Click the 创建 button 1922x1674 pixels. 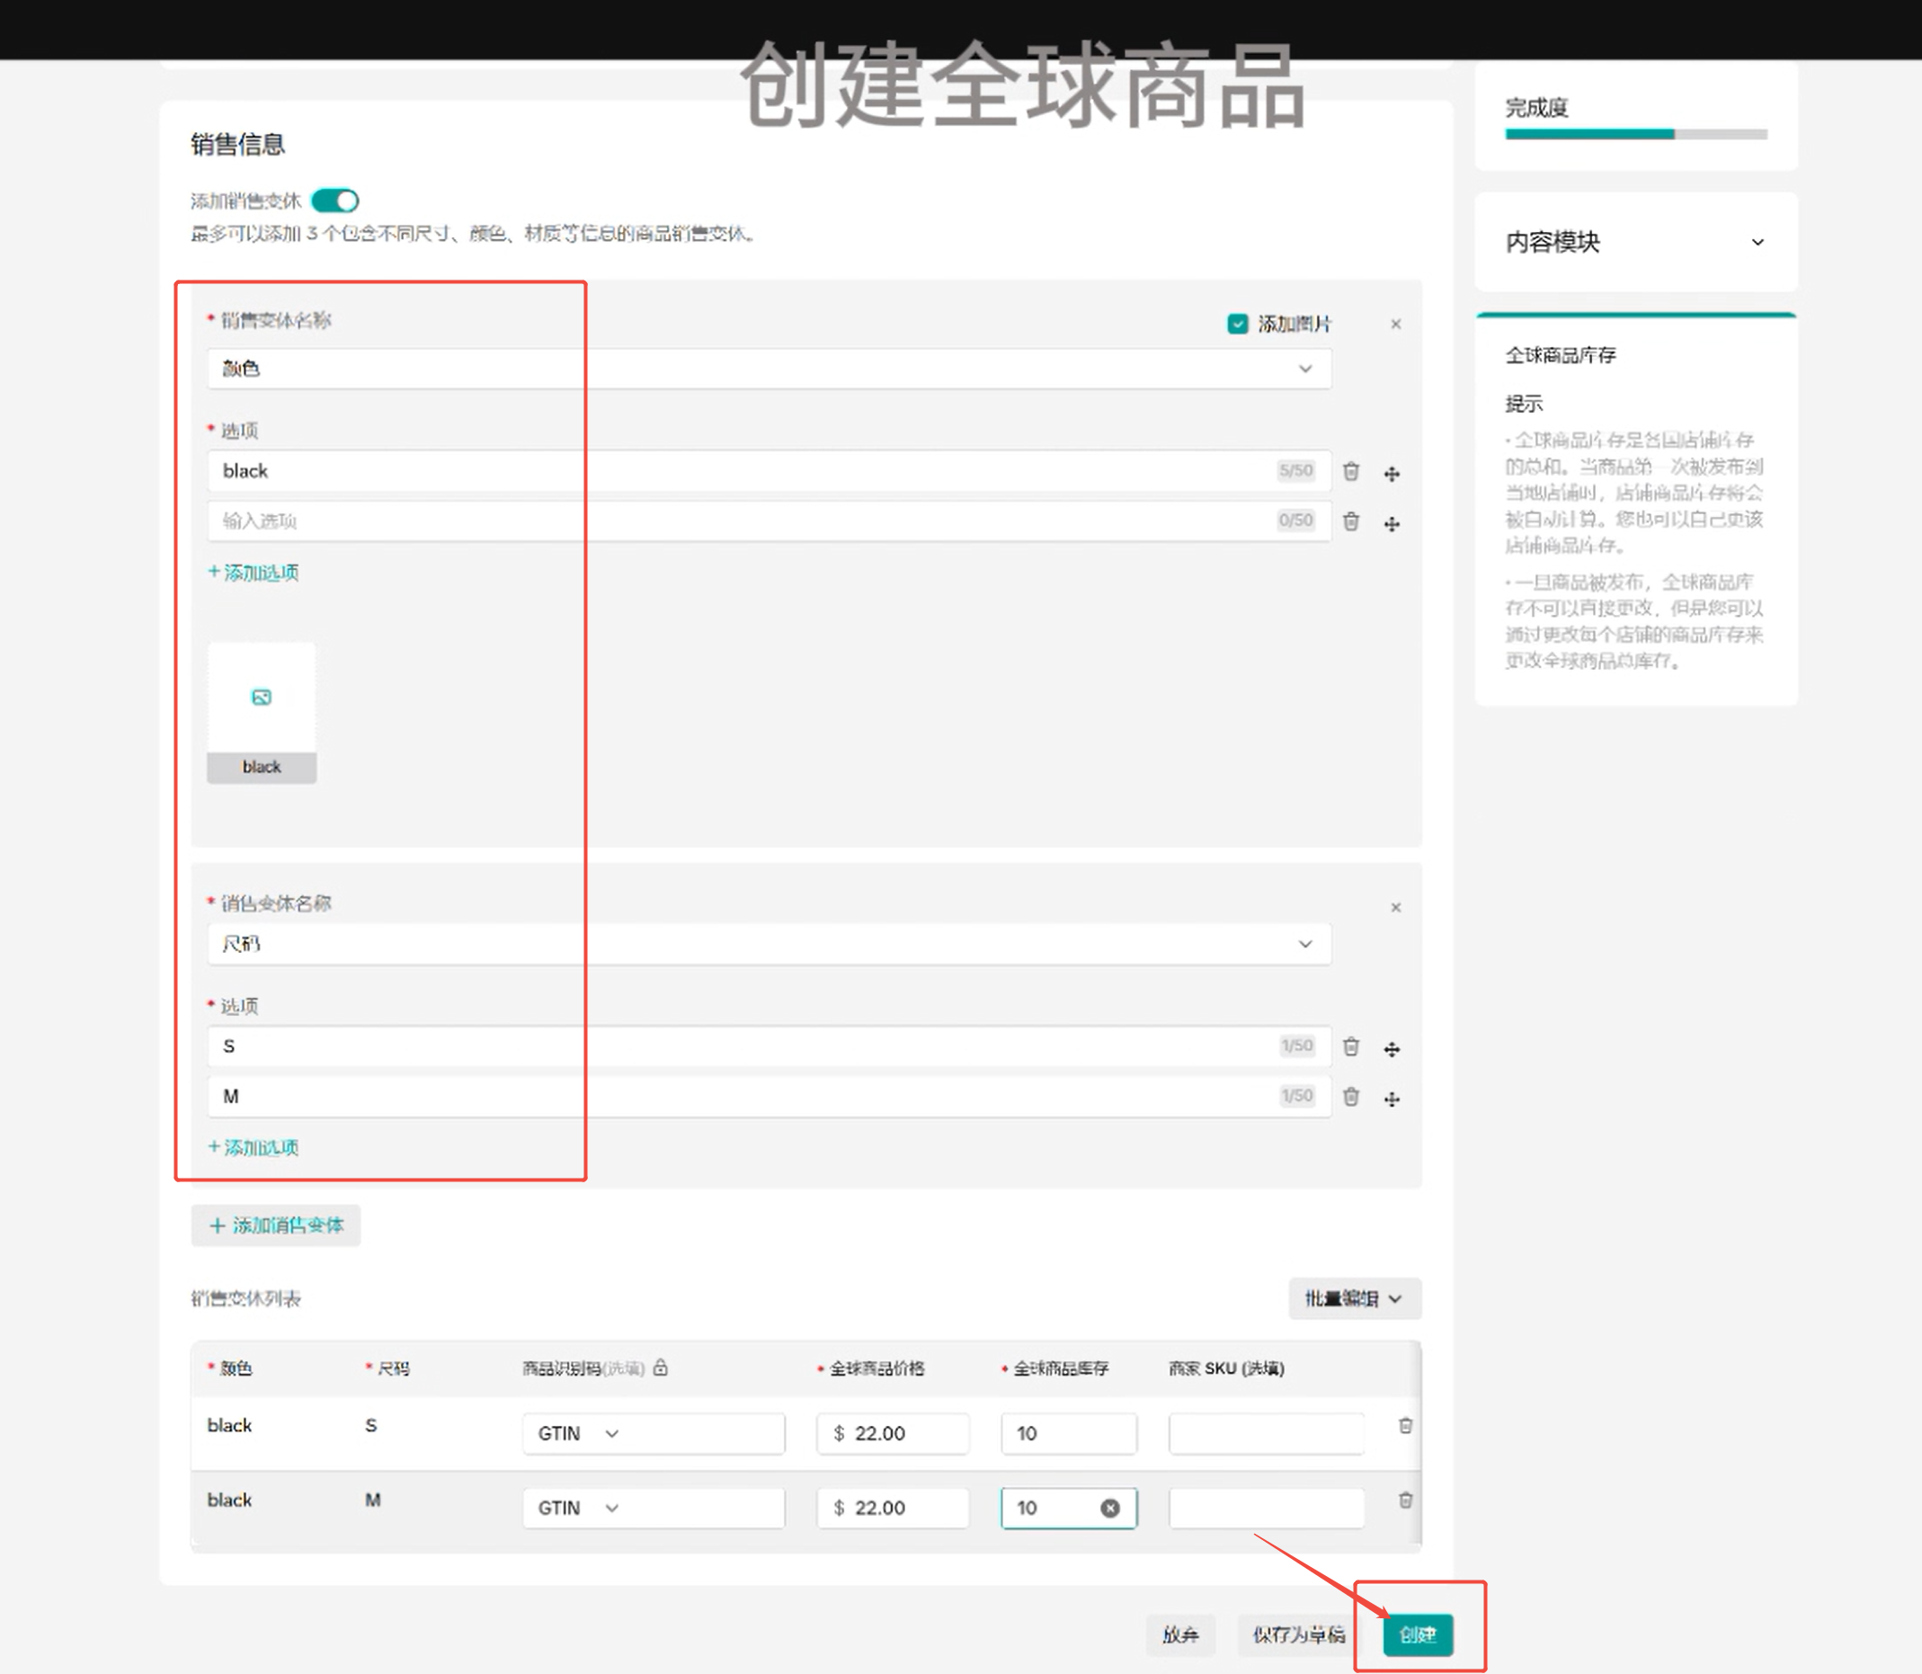coord(1418,1634)
